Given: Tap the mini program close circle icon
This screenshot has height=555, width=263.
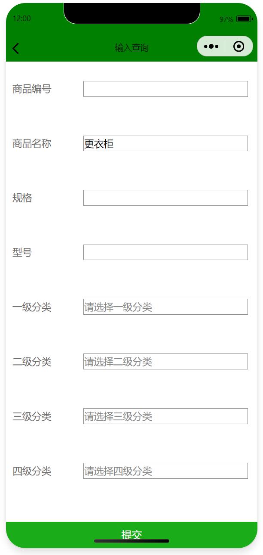Looking at the screenshot, I should point(239,47).
